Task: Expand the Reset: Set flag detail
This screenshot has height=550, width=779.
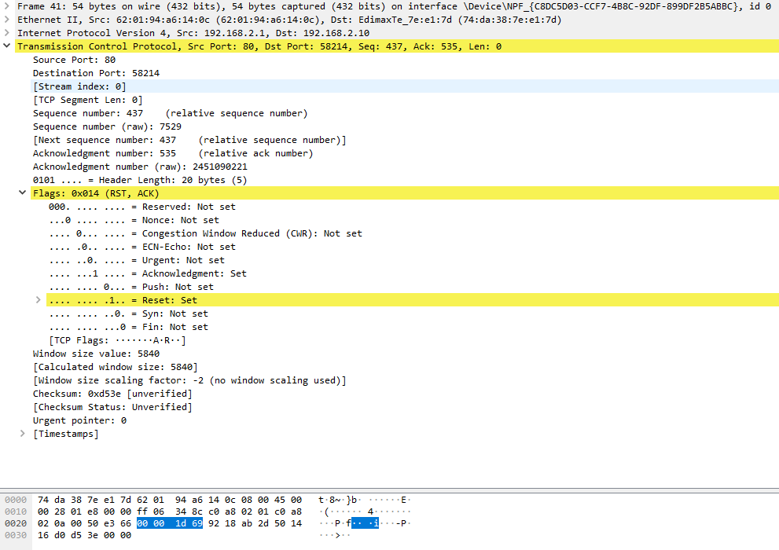Action: [37, 299]
